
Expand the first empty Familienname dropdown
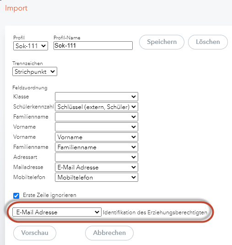click(97, 117)
